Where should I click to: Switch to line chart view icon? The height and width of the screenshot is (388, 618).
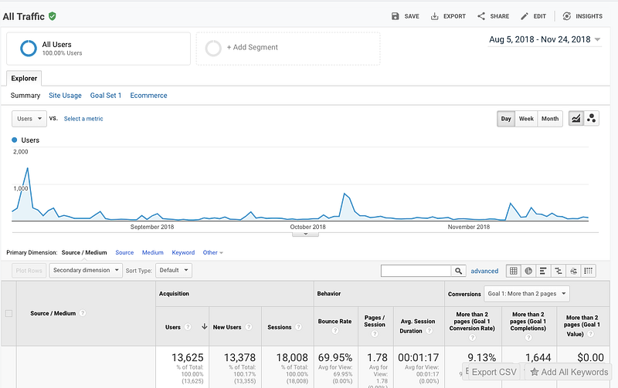[x=576, y=119]
